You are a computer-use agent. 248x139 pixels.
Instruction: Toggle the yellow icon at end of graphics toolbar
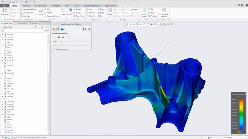pos(172,24)
